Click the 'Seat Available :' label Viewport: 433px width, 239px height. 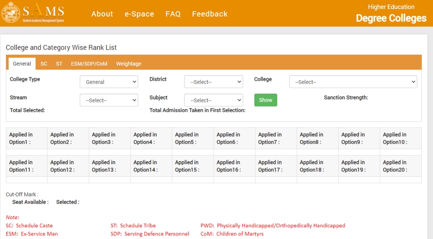pos(30,202)
